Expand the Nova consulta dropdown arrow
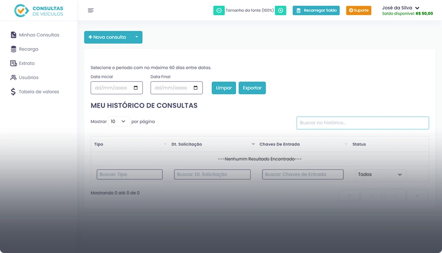 pos(136,37)
